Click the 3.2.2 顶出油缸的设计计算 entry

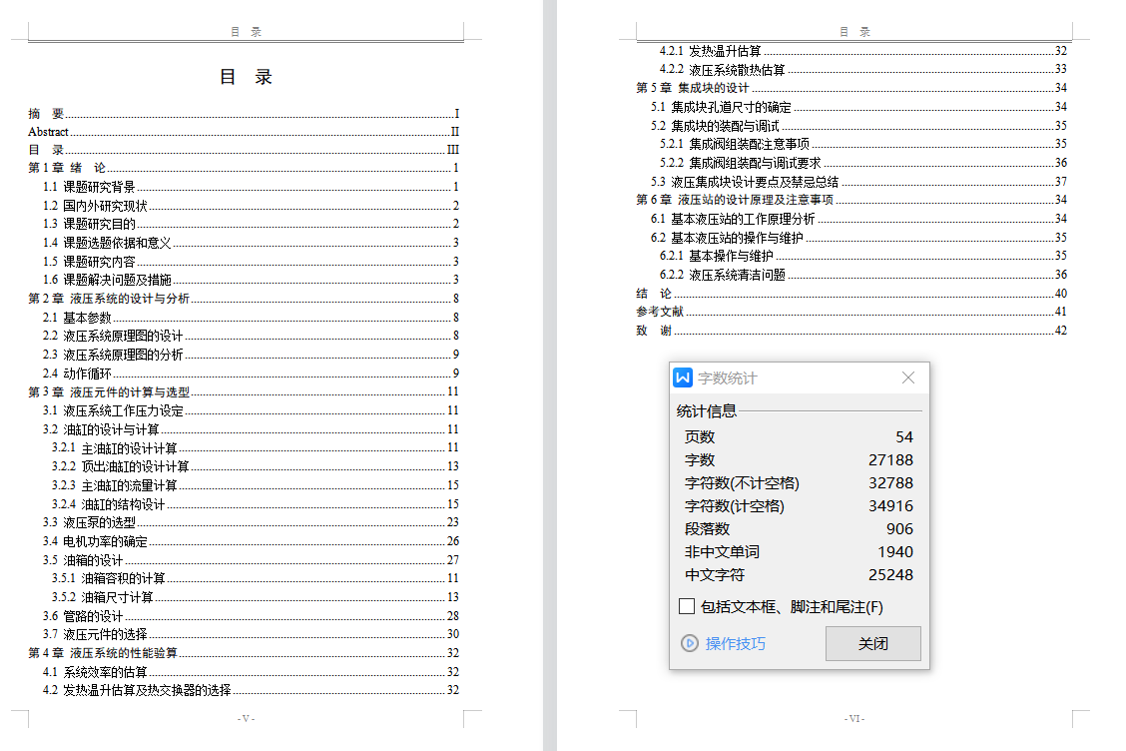coord(255,466)
